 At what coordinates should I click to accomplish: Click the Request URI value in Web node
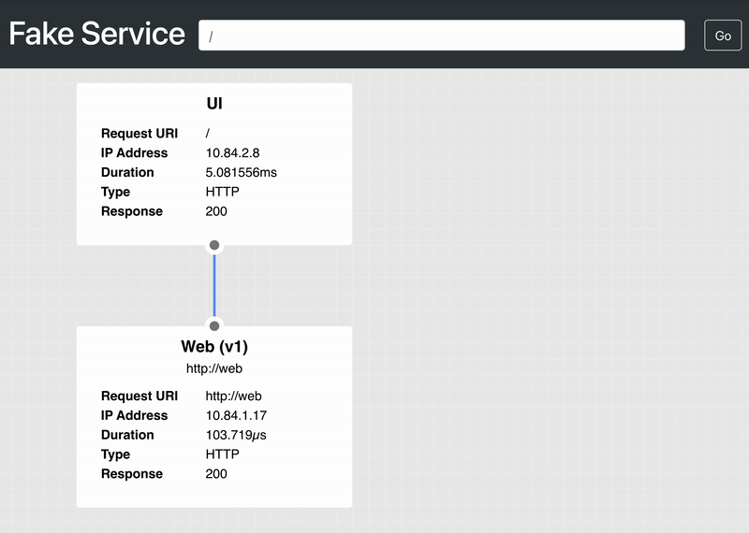233,396
